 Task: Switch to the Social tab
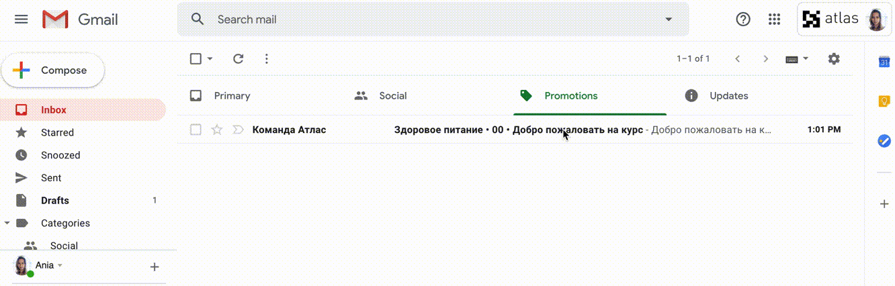click(392, 96)
